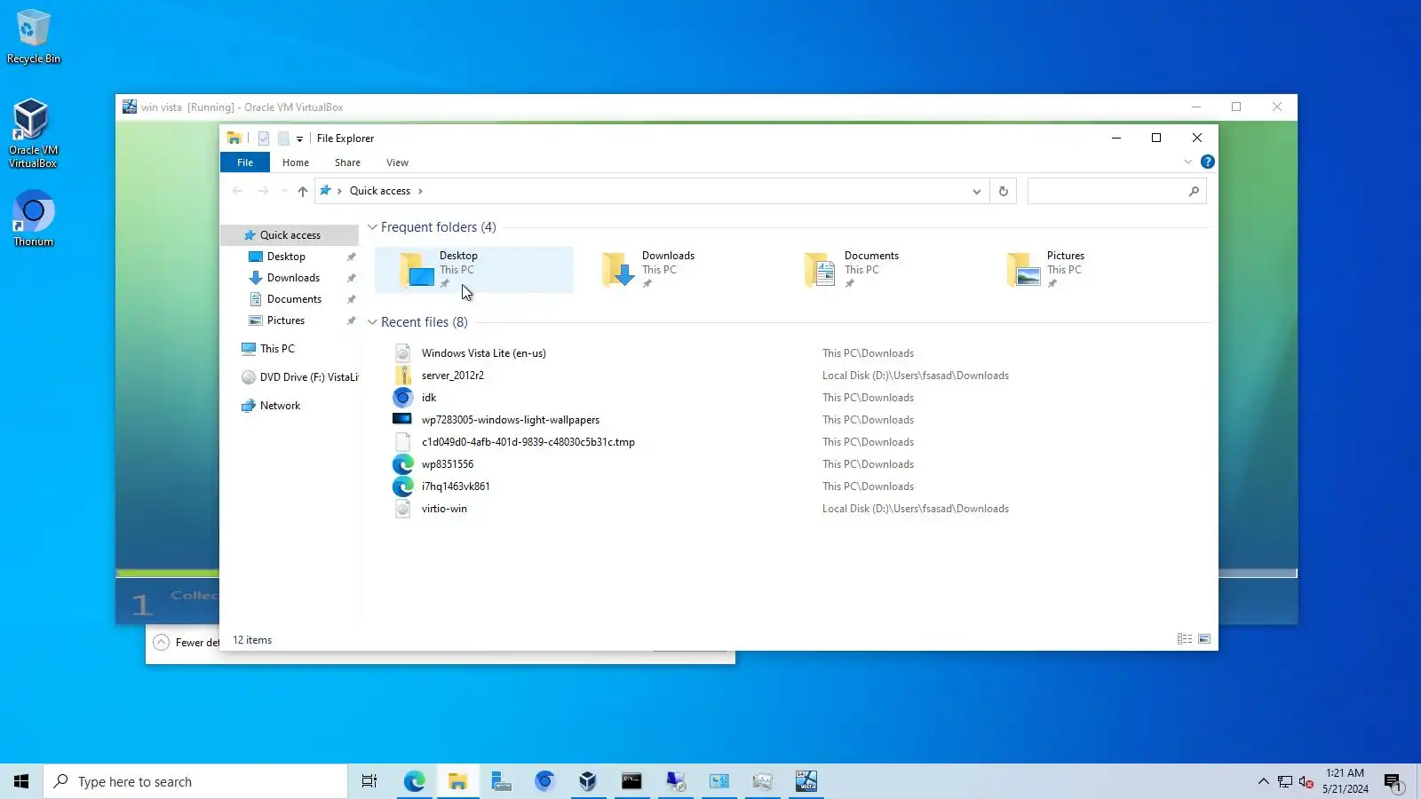Click the search magnifier icon
1421x799 pixels.
(1194, 191)
